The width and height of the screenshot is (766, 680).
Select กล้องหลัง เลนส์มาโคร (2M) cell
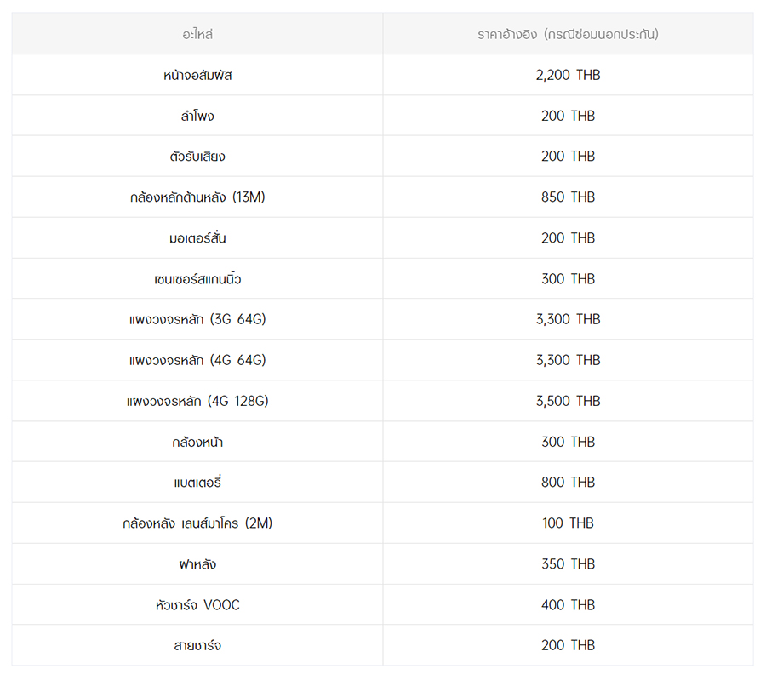(x=197, y=523)
